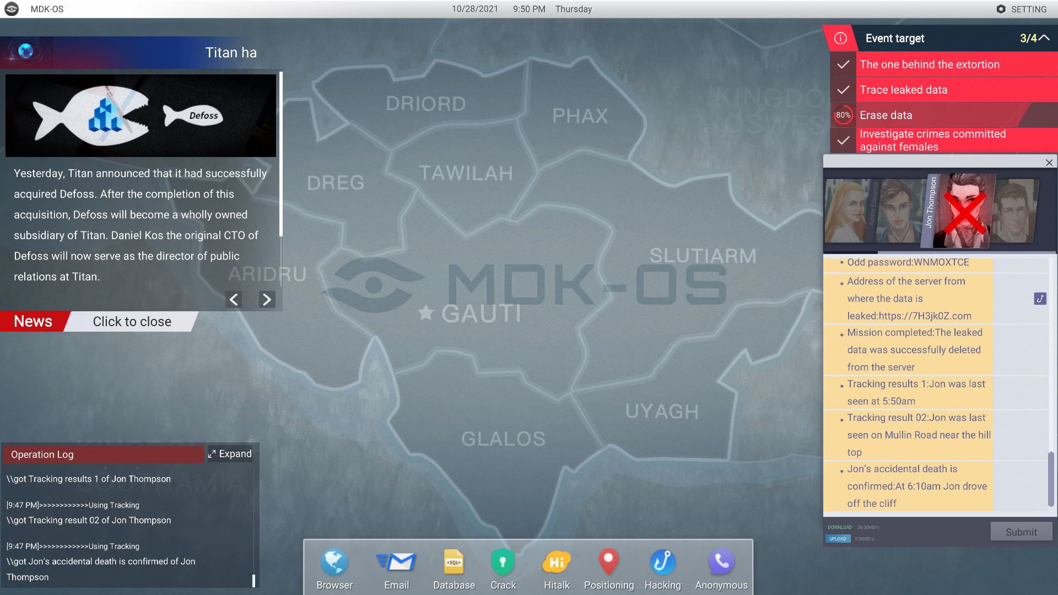Click checkmark for The one behind the extortion
This screenshot has width=1058, height=595.
click(x=843, y=64)
